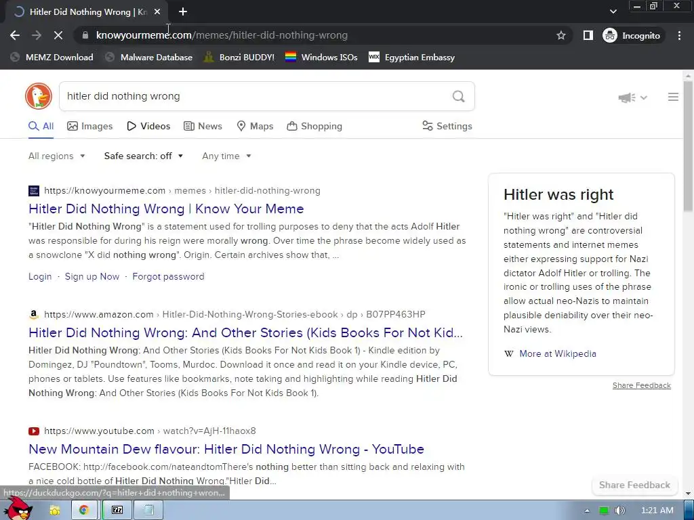Open 7-Zip taskbar item
694x520 pixels.
click(x=117, y=511)
